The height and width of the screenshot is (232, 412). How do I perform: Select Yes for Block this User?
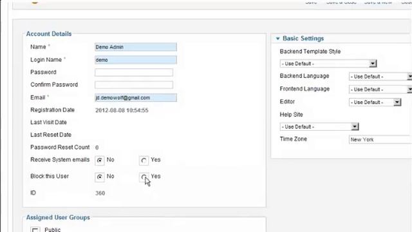[x=144, y=177]
